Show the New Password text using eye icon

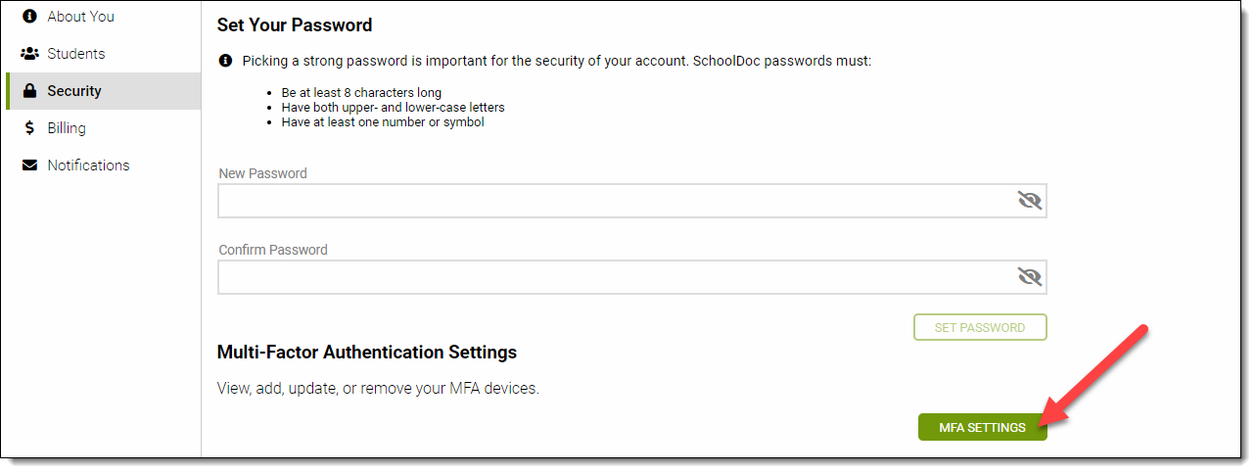[1029, 201]
